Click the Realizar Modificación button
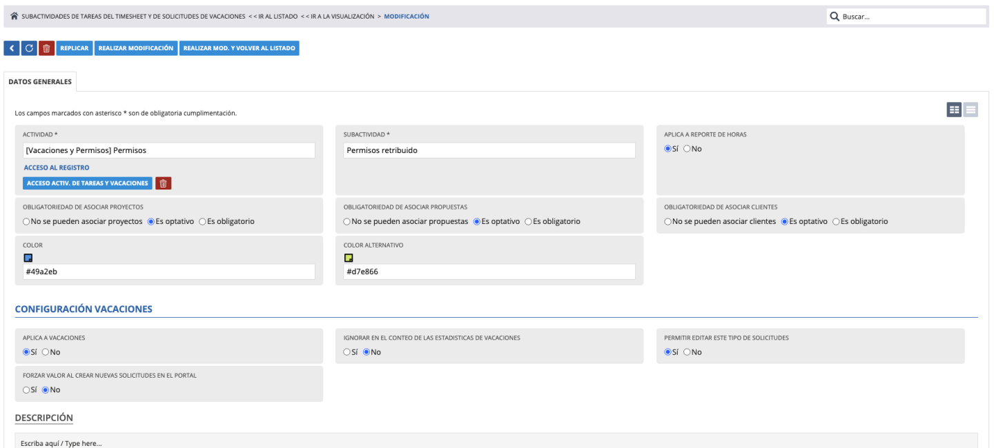 click(x=135, y=48)
